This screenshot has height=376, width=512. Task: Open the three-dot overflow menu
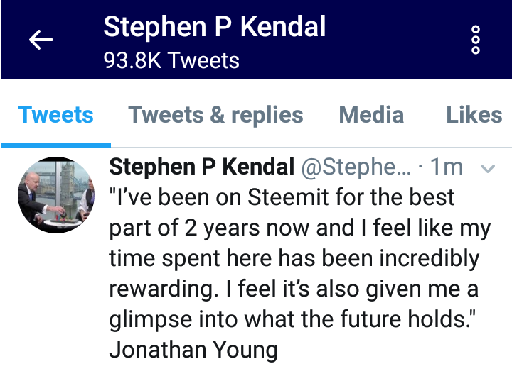click(x=476, y=40)
